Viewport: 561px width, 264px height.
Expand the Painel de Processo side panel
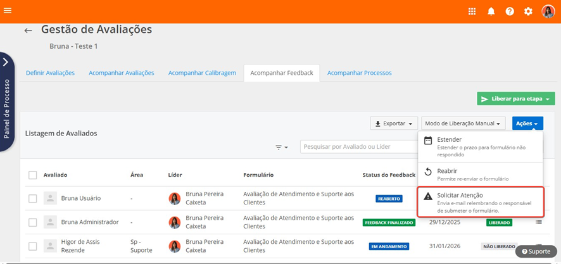click(x=6, y=102)
